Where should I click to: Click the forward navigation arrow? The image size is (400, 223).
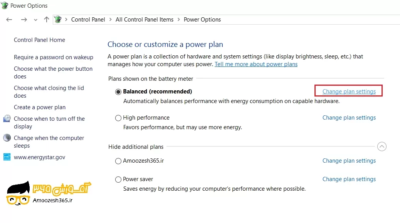click(x=24, y=19)
